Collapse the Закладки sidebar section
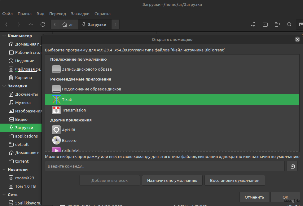303x206 pixels. pos(4,86)
